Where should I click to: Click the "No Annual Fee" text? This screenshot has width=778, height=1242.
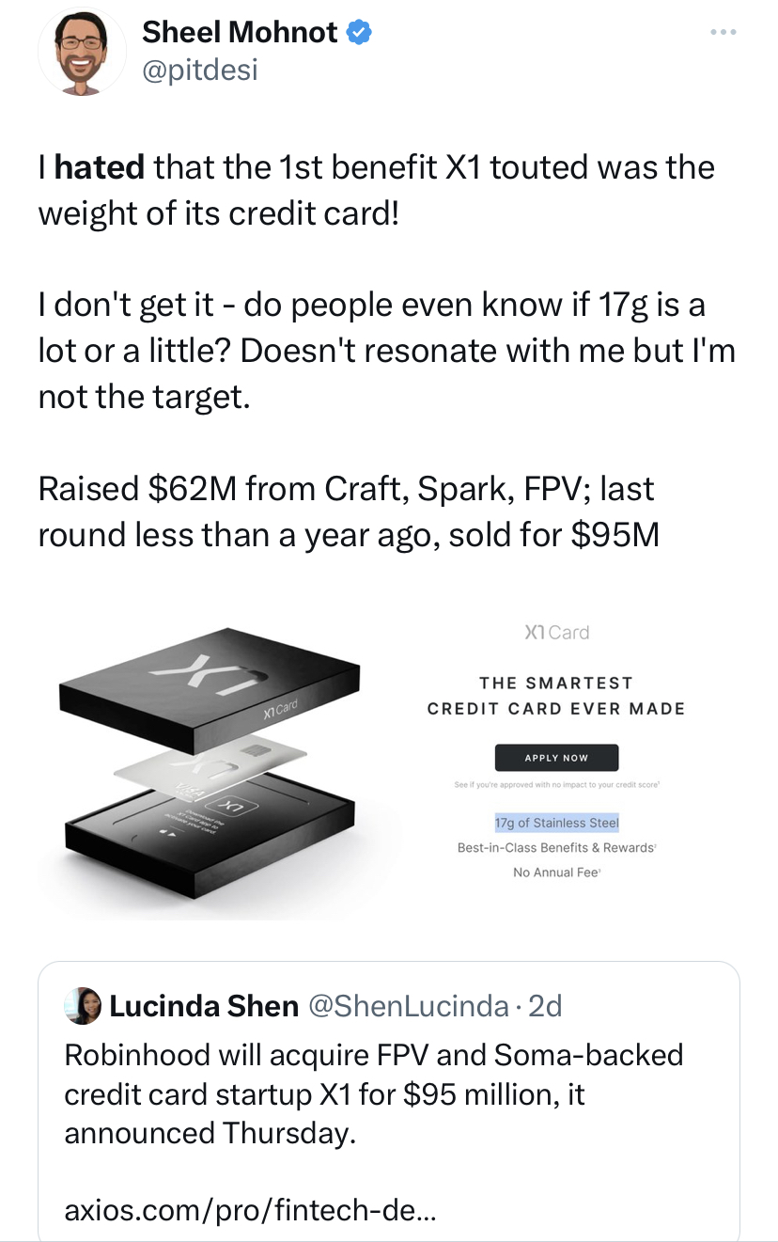[x=556, y=873]
